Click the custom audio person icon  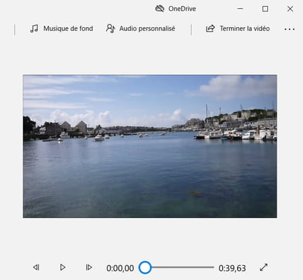pyautogui.click(x=110, y=28)
